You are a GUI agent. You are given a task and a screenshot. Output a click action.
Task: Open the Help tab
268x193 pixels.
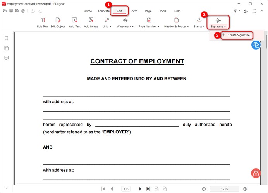click(177, 11)
